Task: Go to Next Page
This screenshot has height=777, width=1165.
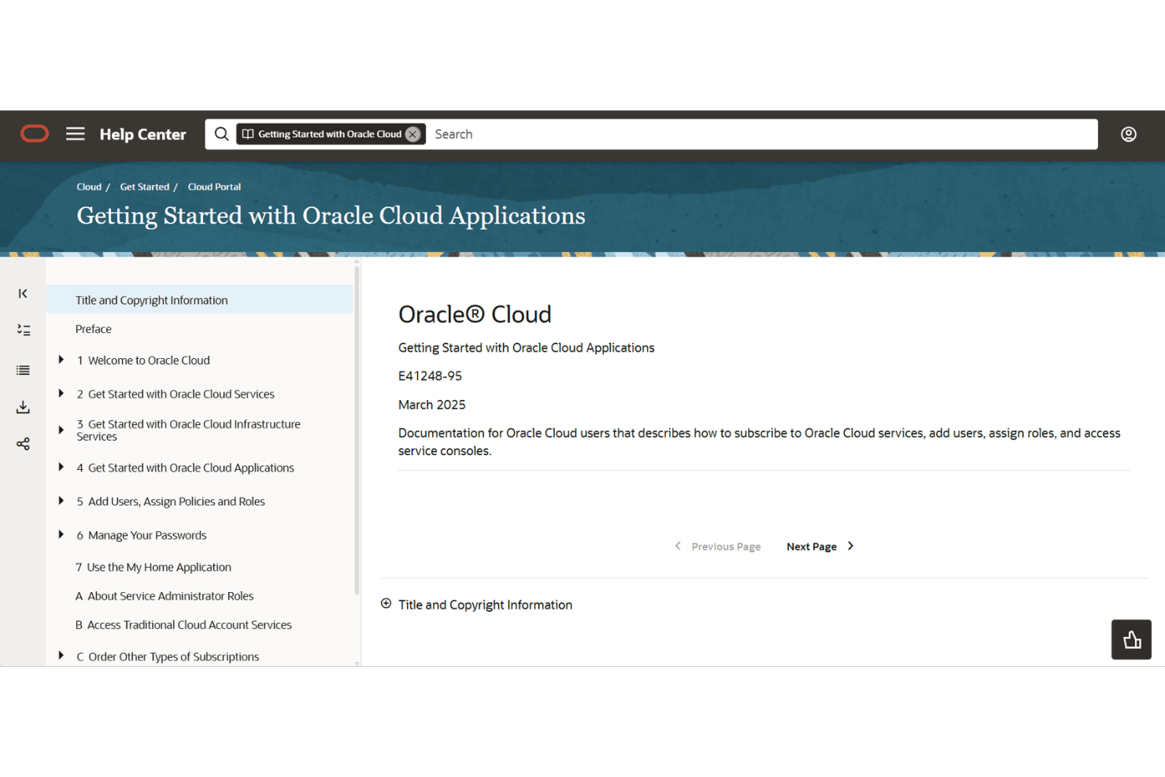Action: pyautogui.click(x=820, y=546)
